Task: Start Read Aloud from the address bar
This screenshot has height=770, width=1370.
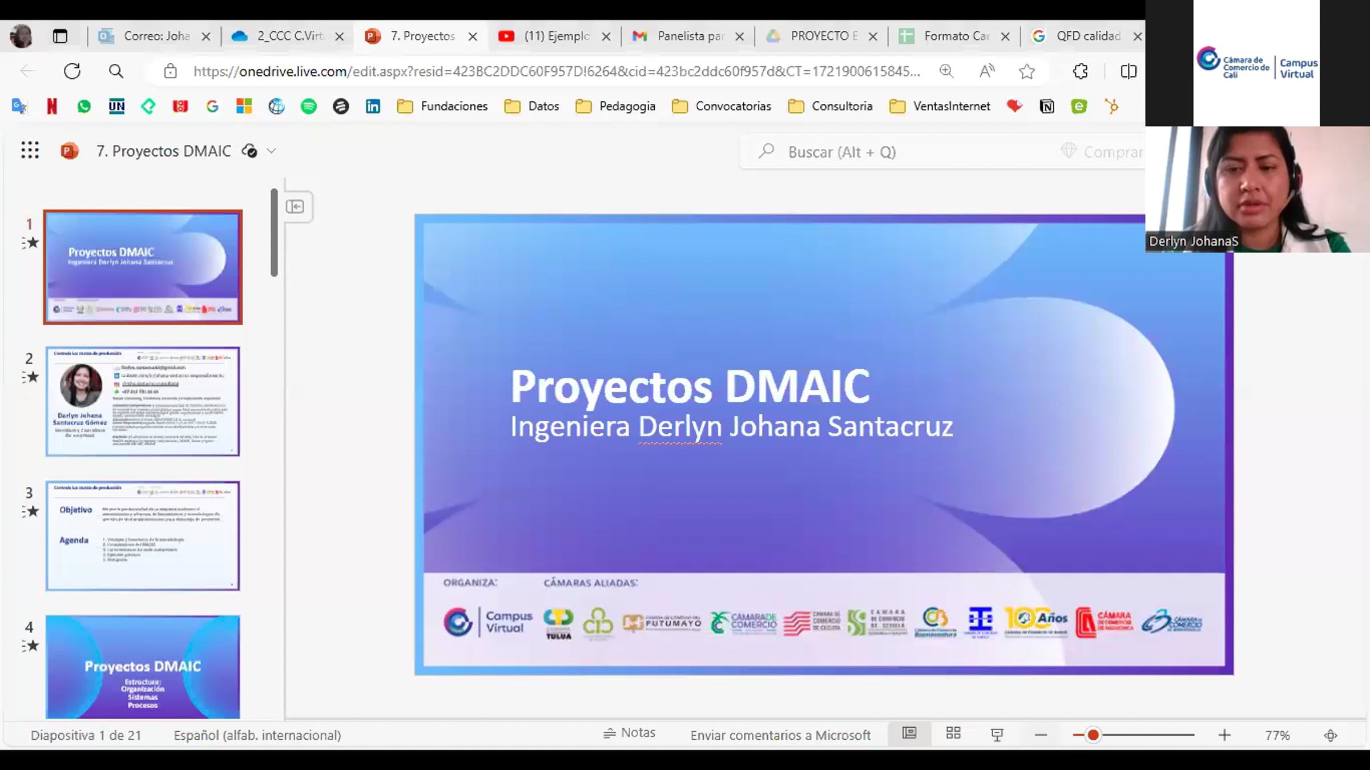Action: (x=986, y=71)
